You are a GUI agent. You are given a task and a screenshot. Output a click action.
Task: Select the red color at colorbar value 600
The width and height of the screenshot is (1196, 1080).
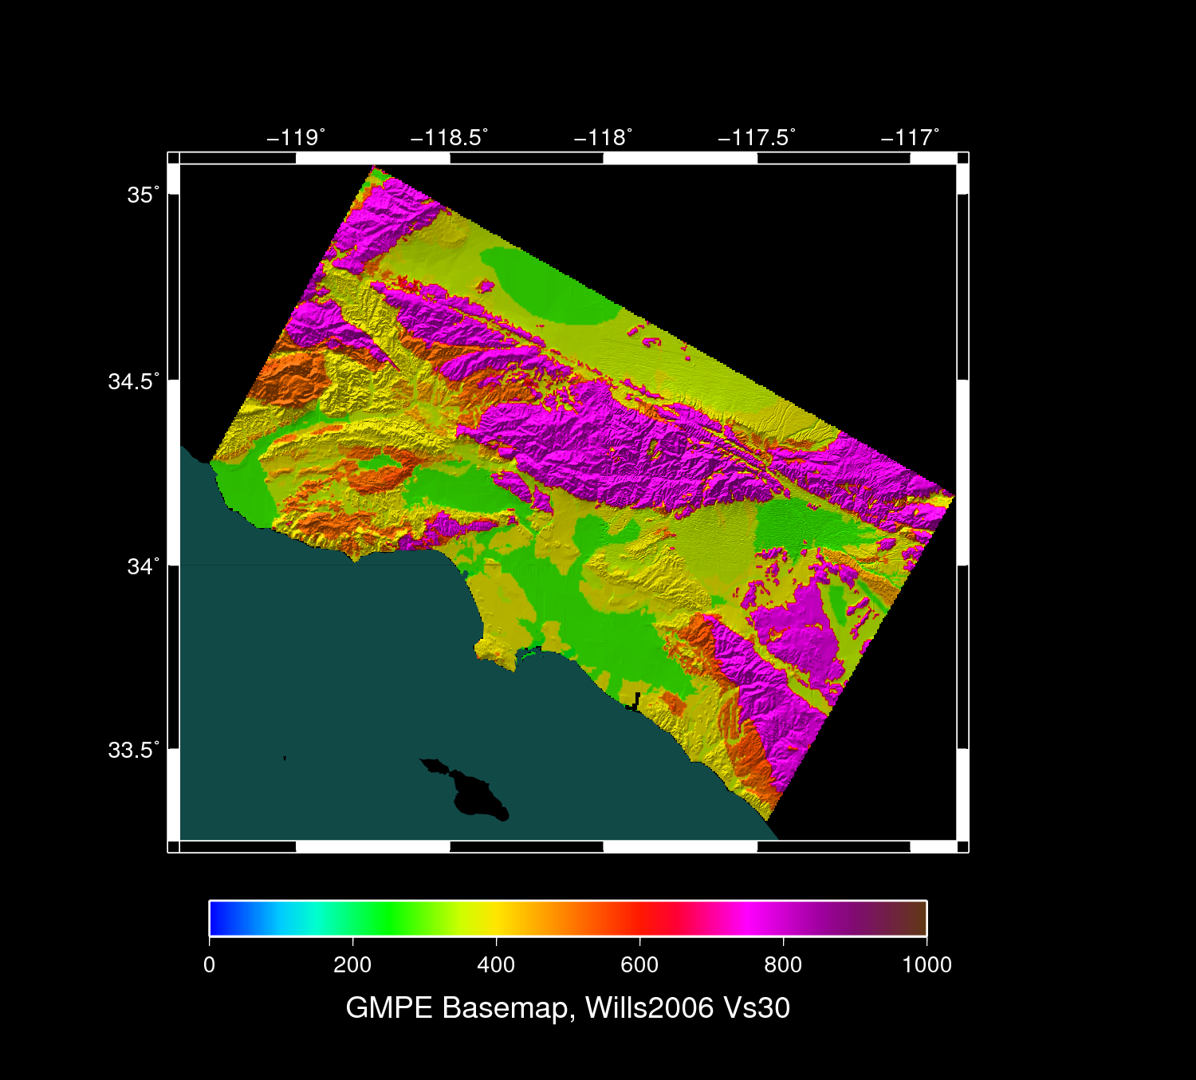pos(639,918)
